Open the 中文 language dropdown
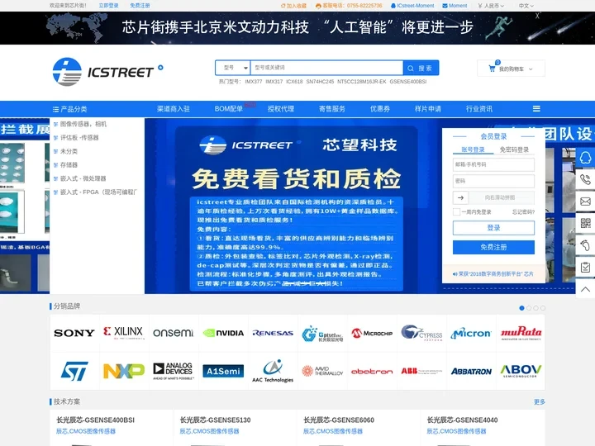Screen dimensions: 595x446 pyautogui.click(x=526, y=6)
